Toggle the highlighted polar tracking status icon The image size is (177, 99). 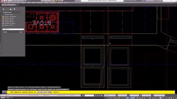pos(132,98)
